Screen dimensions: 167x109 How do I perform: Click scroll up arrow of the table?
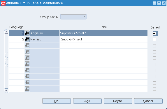coord(6,32)
